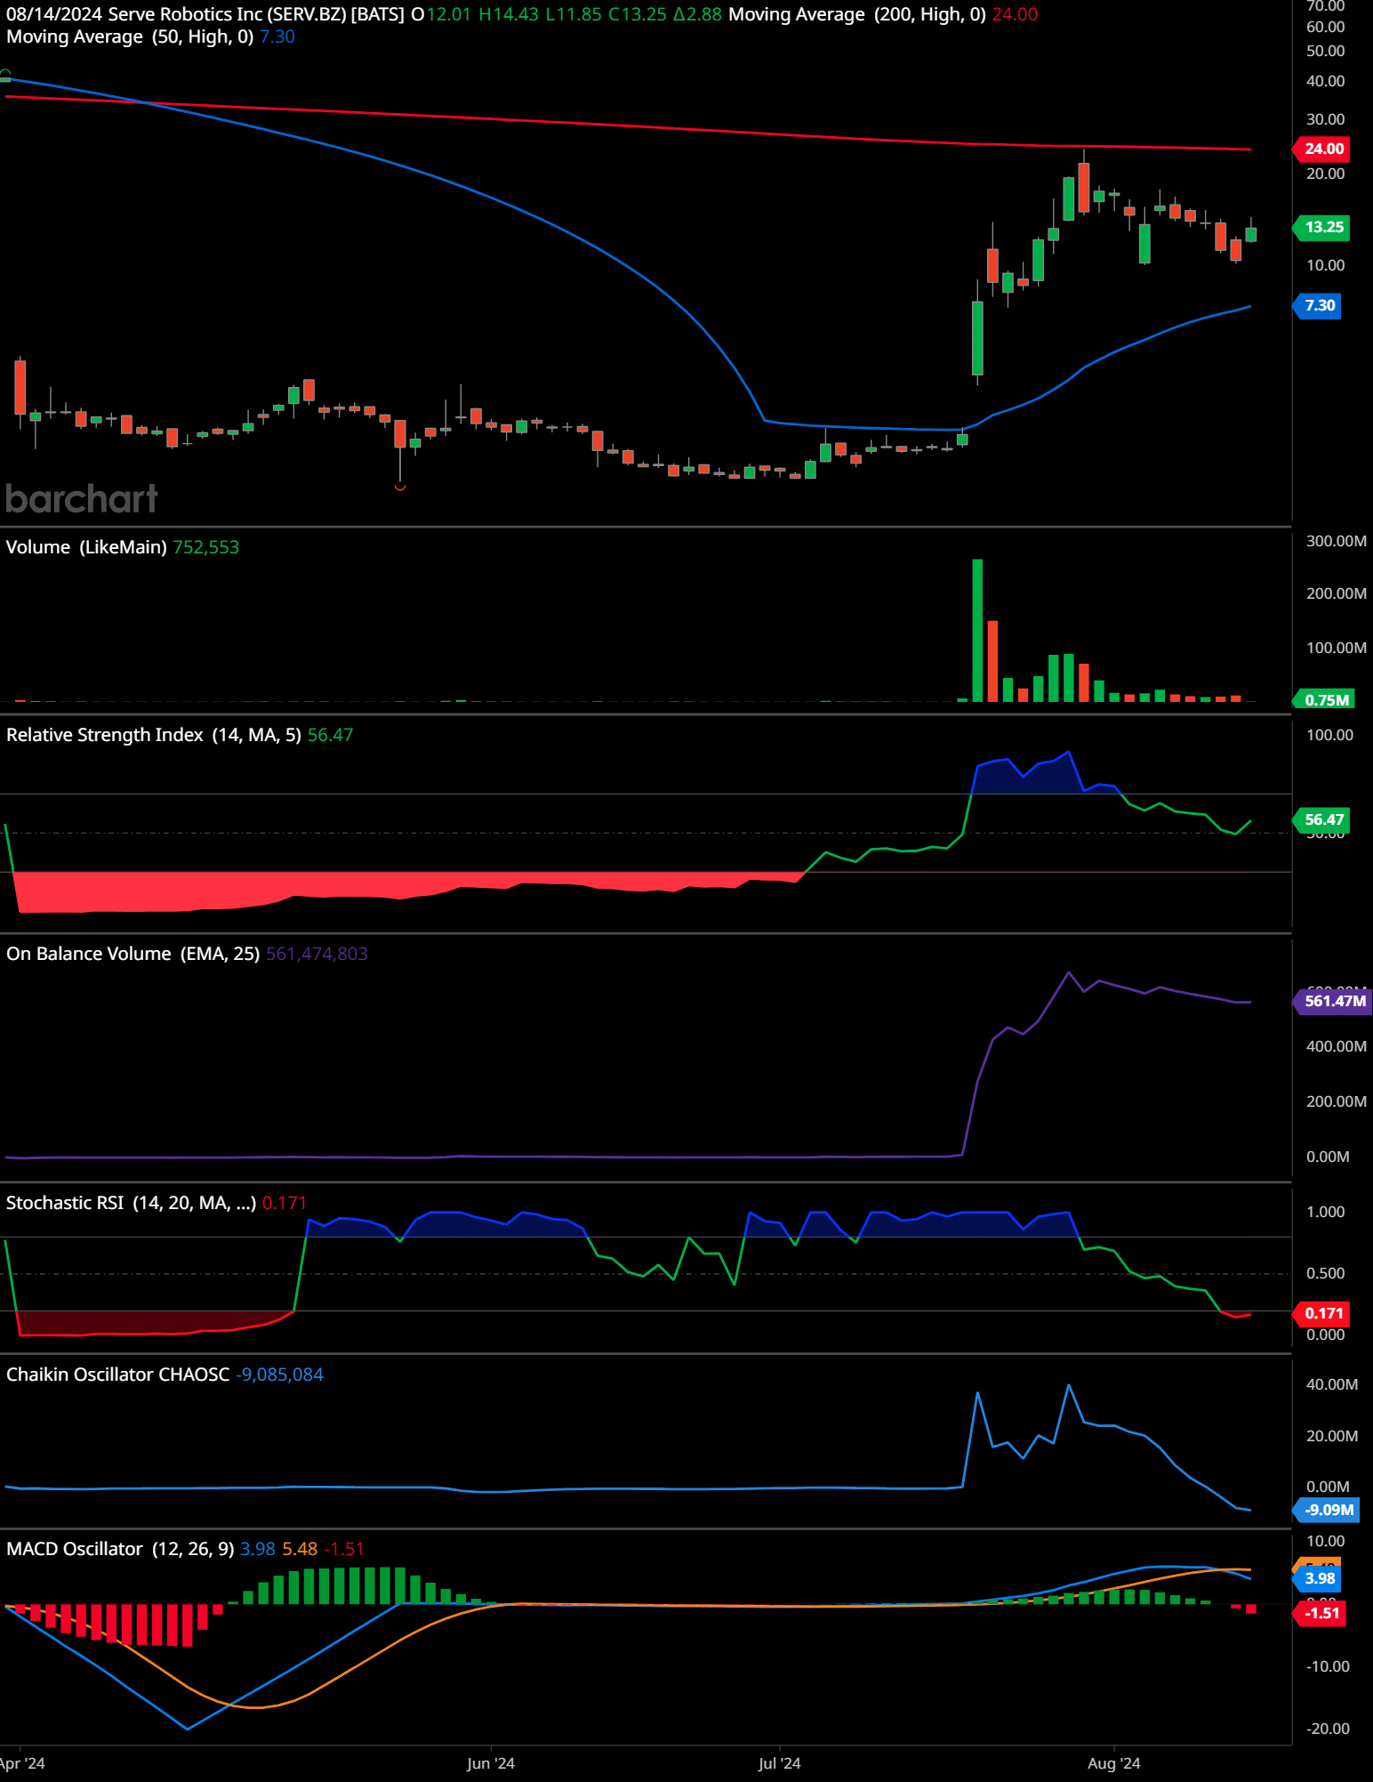
Task: Click the purple 561.47M OBV tag
Action: [1332, 1002]
